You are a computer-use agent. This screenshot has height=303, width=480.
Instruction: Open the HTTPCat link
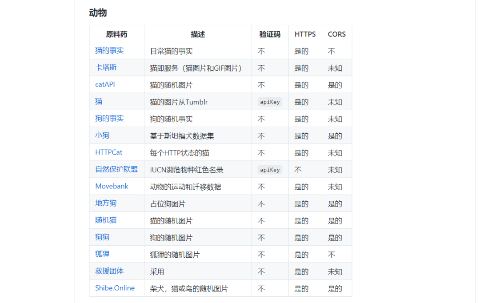[x=109, y=152]
